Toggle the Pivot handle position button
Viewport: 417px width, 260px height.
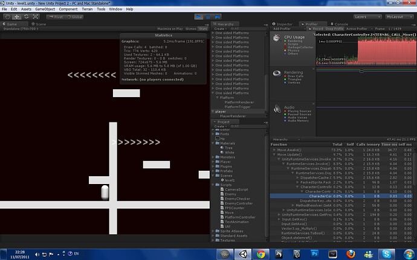pos(56,17)
